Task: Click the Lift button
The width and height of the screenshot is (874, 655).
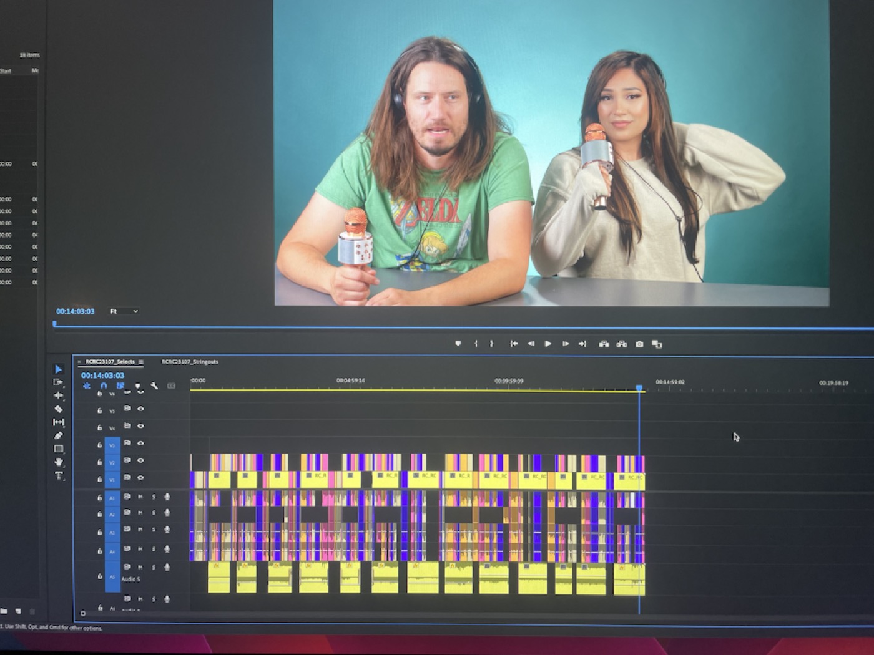Action: coord(604,344)
